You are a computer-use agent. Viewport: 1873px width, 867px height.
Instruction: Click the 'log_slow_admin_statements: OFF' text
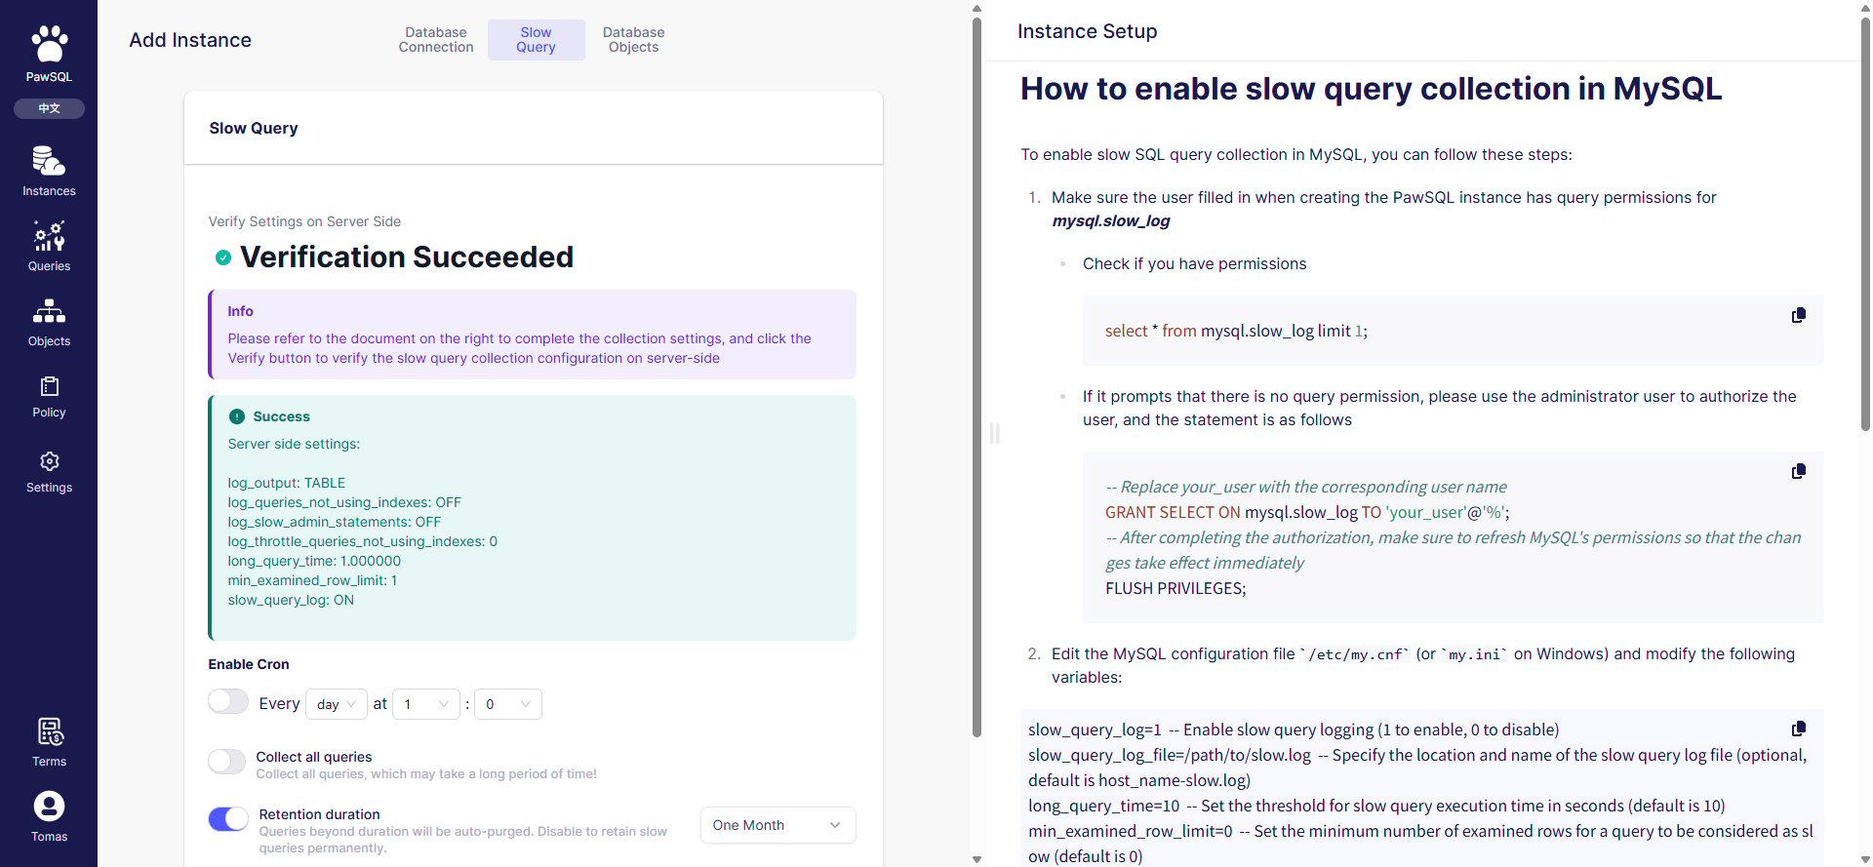pyautogui.click(x=335, y=522)
